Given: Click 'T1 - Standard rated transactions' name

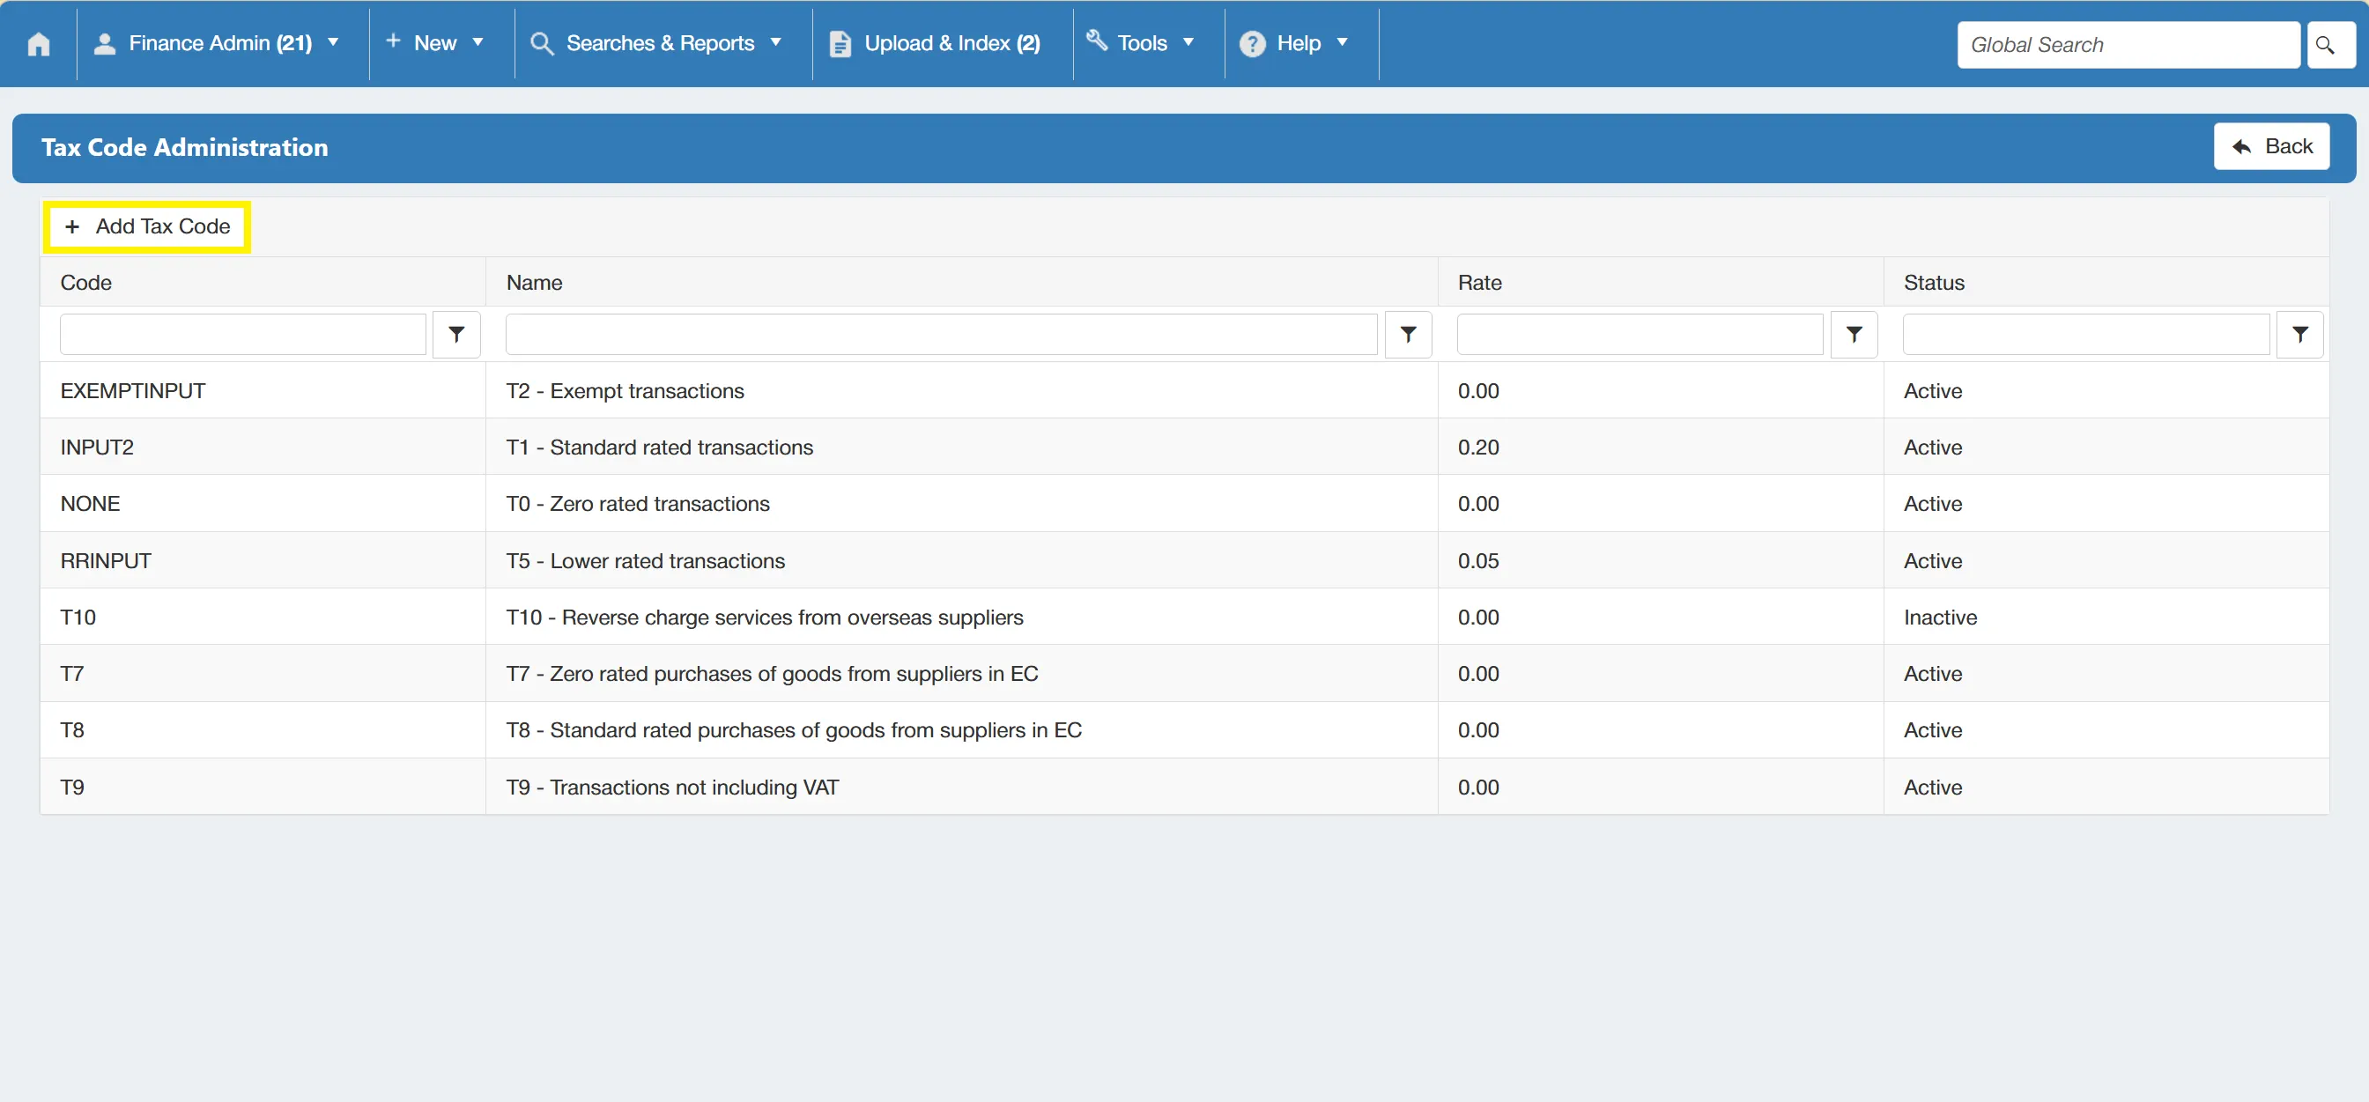Looking at the screenshot, I should (659, 447).
